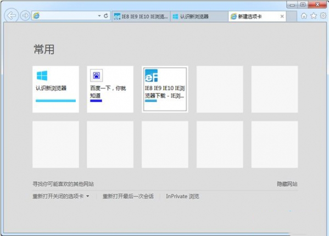329x236 pixels.
Task: Switch to 认识新浏览器 tab
Action: tap(199, 16)
